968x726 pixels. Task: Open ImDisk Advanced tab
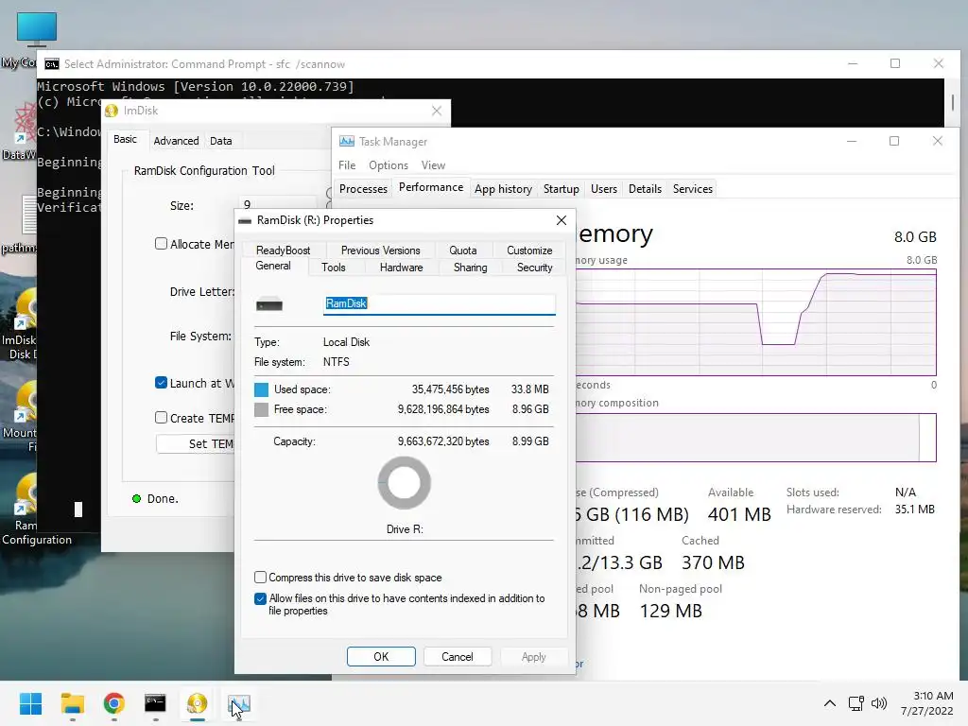[176, 141]
